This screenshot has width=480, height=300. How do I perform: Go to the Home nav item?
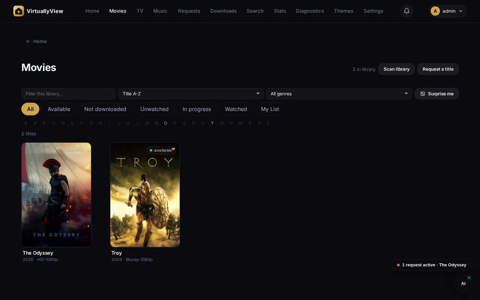point(92,11)
